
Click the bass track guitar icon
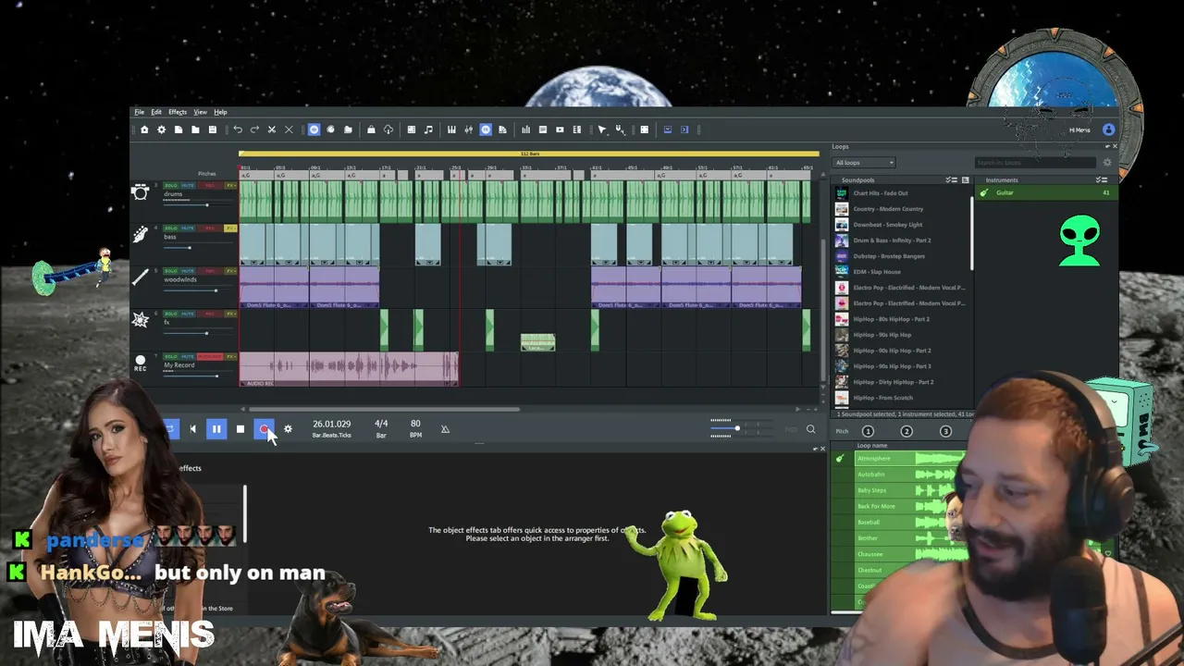141,235
